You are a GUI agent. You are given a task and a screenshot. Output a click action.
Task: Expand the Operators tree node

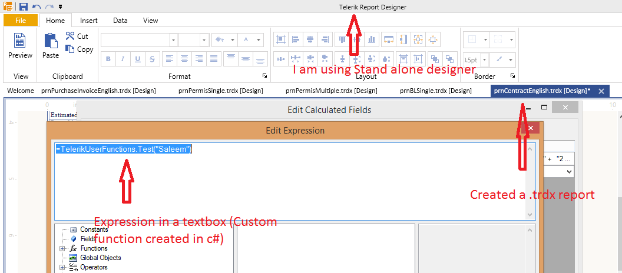(62, 268)
